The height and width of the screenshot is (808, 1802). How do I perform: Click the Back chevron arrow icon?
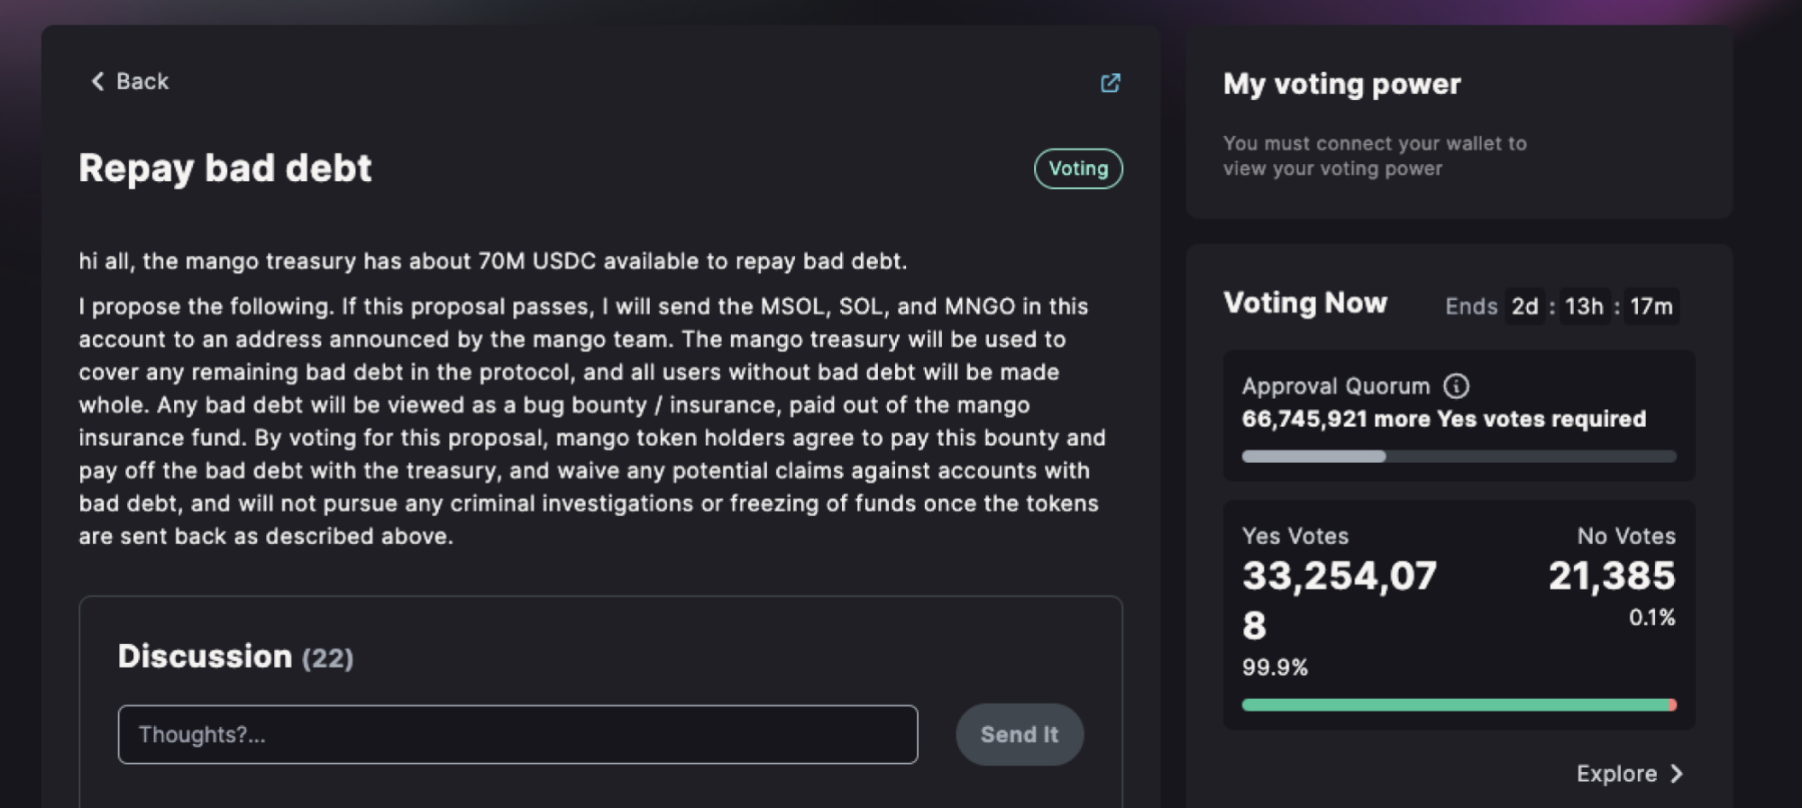[x=97, y=82]
